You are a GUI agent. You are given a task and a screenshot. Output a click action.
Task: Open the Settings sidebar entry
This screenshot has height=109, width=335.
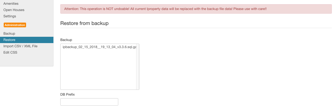click(10, 16)
